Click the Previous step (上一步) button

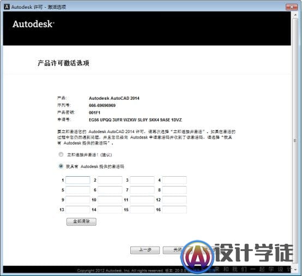click(x=145, y=250)
